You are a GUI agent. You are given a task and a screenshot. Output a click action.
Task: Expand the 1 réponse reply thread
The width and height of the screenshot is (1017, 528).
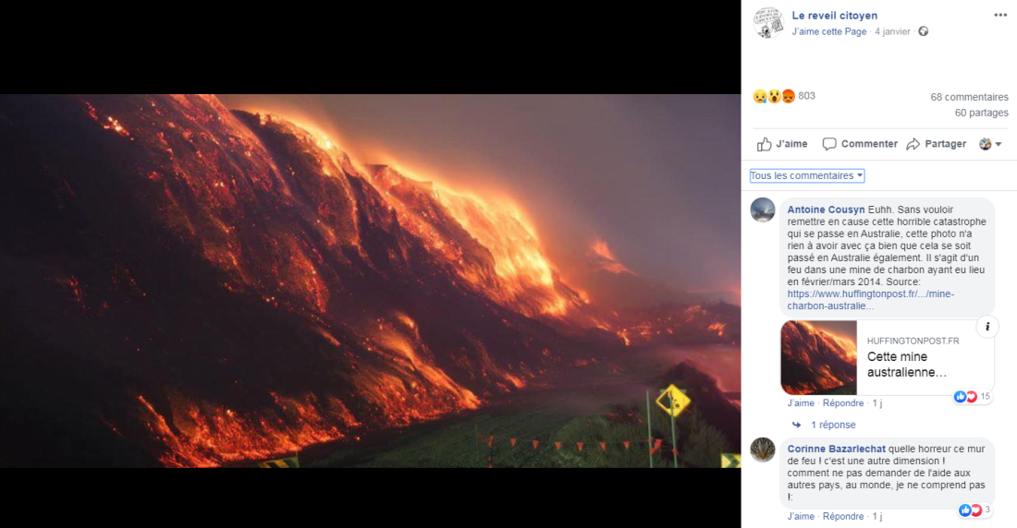(x=833, y=425)
